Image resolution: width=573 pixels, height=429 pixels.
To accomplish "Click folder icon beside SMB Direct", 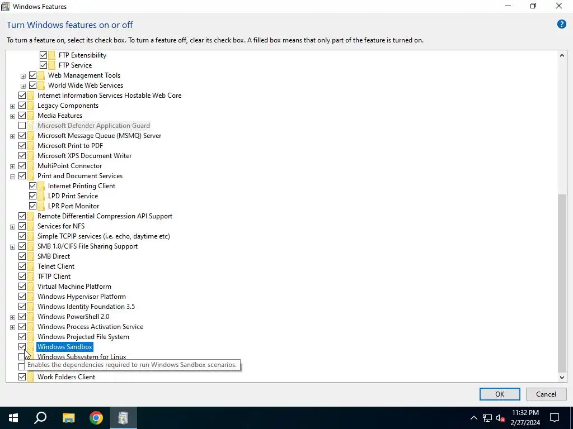I will [x=30, y=256].
